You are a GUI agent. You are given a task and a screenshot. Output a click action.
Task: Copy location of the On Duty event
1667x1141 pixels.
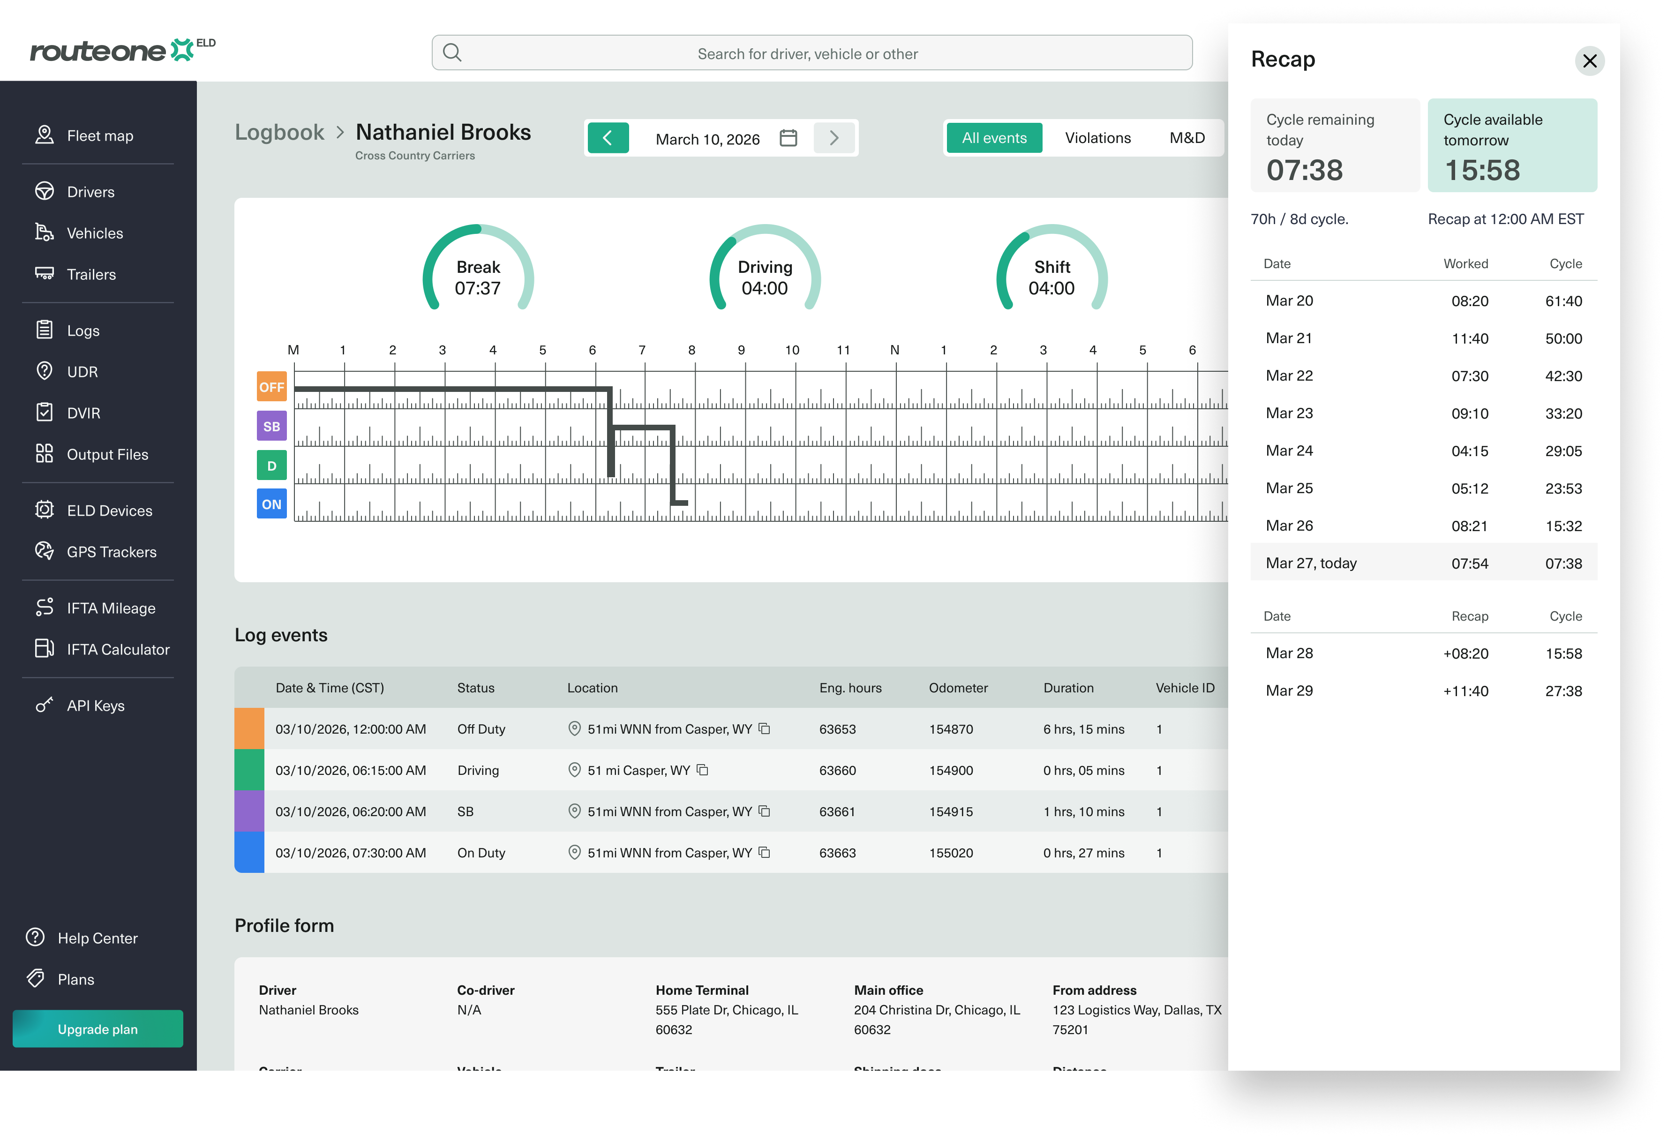[x=765, y=853]
